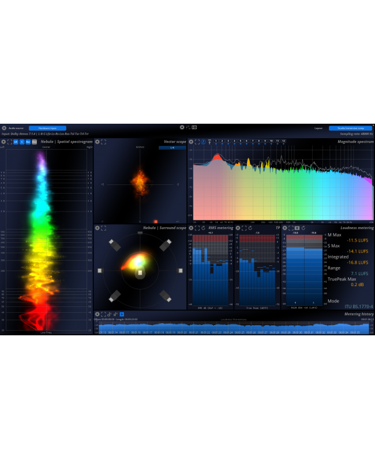Toggle spectrum channel 10
This screenshot has width=375, height=459.
271,141
